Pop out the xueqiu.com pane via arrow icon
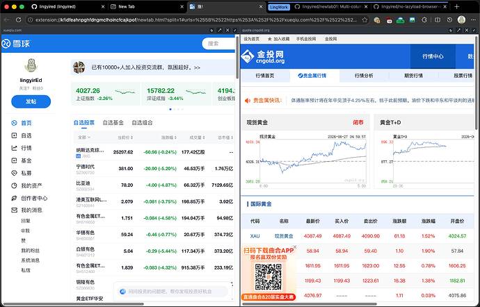The height and width of the screenshot is (307, 480). click(220, 31)
